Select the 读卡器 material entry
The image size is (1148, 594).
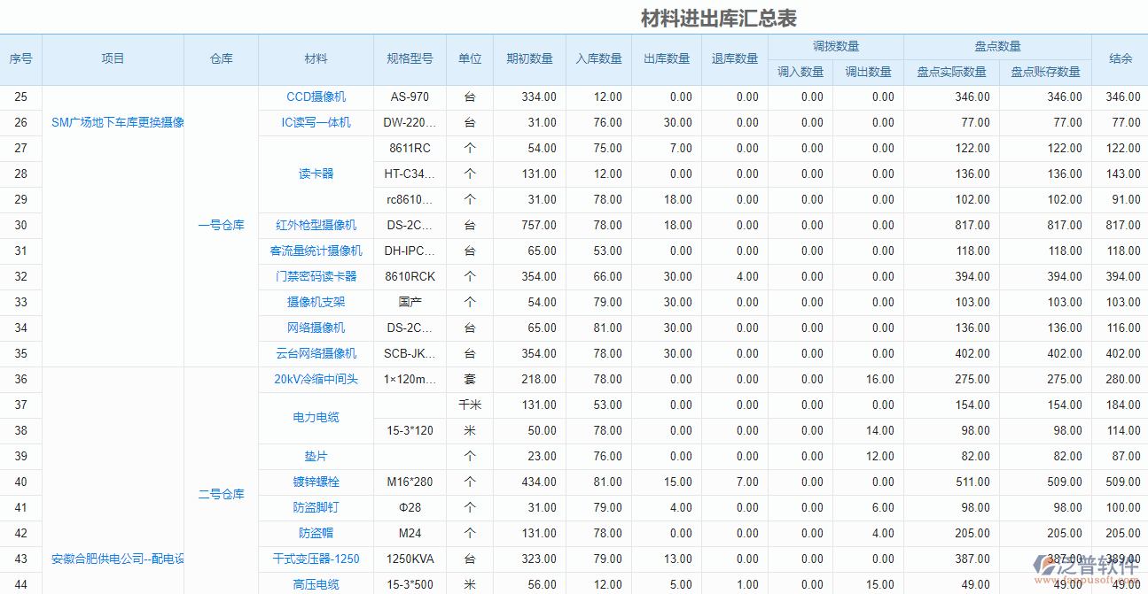[315, 174]
